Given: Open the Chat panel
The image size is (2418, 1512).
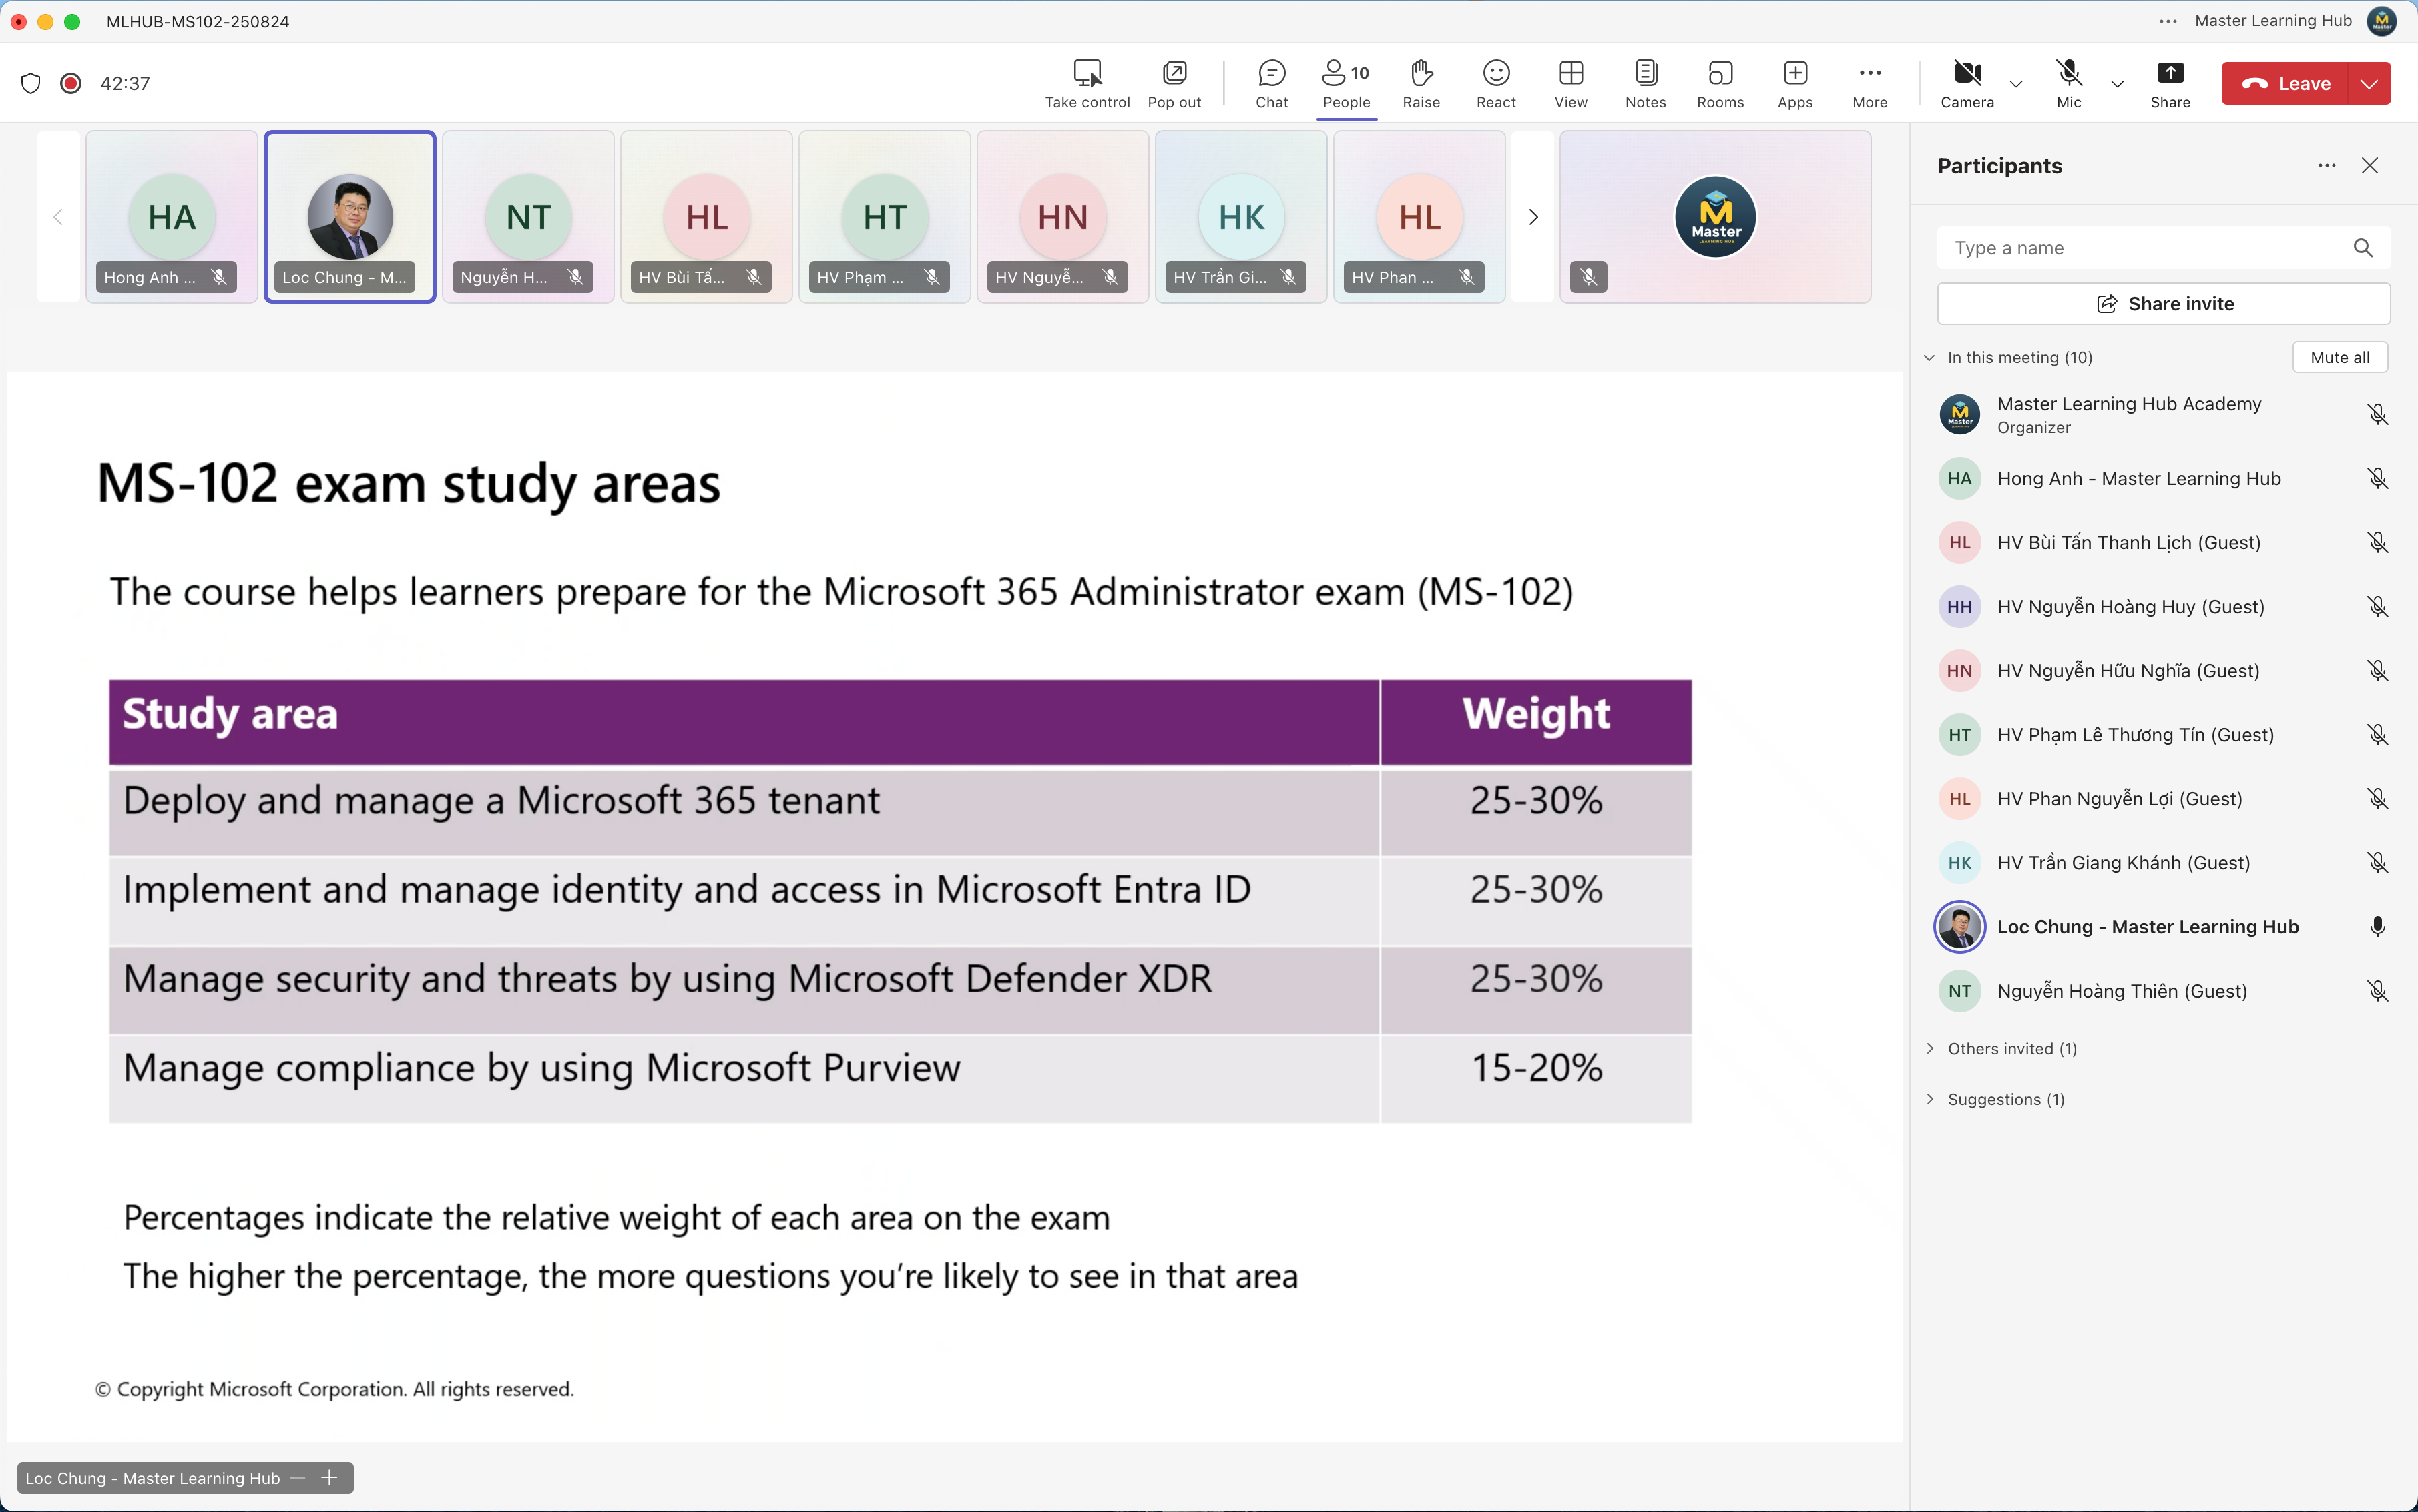Looking at the screenshot, I should 1272,84.
